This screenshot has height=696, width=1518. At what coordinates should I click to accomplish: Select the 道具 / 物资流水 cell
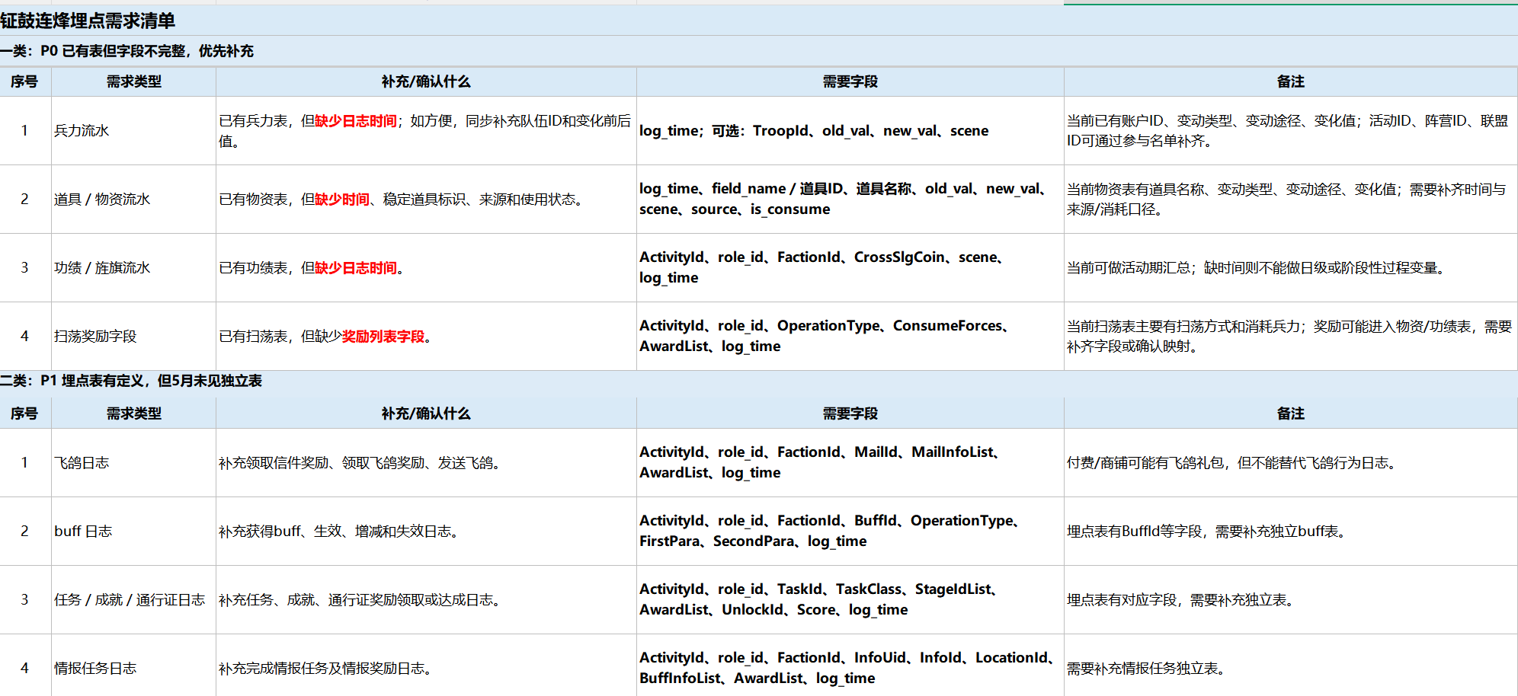(134, 200)
